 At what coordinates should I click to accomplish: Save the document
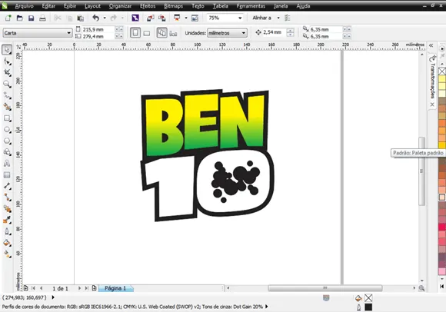tap(31, 18)
